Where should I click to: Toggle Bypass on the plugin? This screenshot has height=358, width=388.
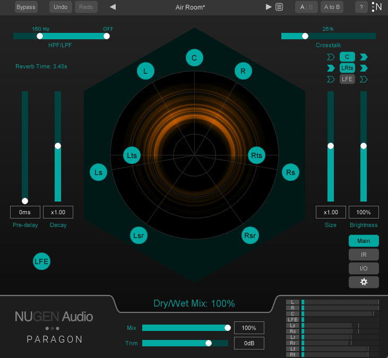[x=26, y=7]
